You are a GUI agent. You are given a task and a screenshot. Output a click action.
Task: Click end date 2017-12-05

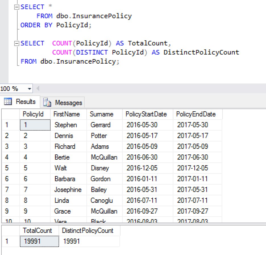[x=198, y=168]
